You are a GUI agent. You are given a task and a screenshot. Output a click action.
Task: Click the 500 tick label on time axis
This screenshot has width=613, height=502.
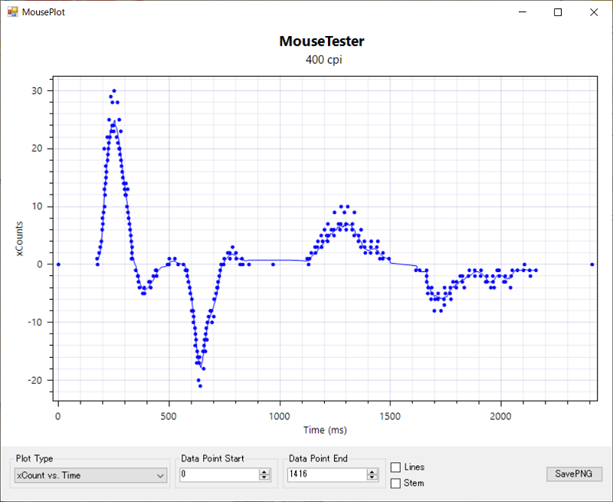169,416
